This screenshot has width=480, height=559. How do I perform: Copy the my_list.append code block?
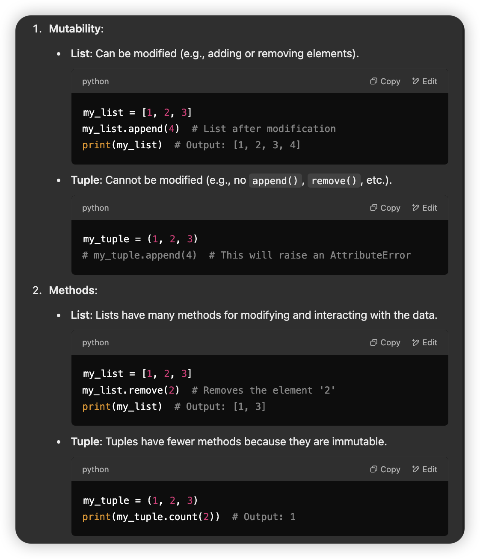click(385, 81)
